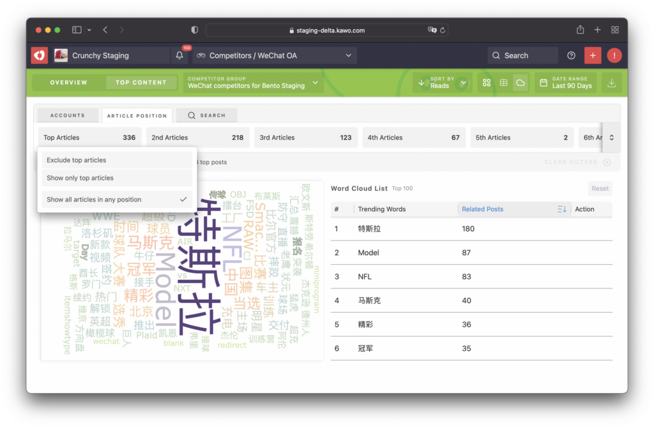Click the Related Posts sort icon
Screen dimensions: 654x428
562,209
